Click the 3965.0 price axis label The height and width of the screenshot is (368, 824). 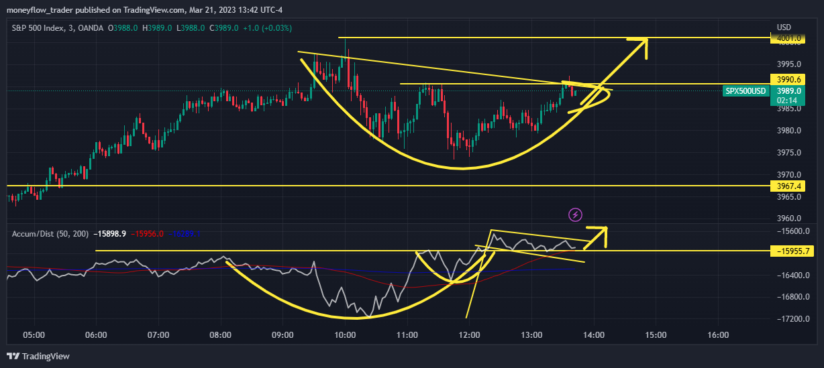(788, 196)
